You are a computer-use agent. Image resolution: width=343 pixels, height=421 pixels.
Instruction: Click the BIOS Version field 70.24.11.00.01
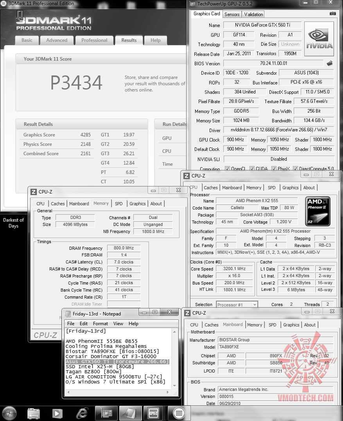tap(273, 63)
